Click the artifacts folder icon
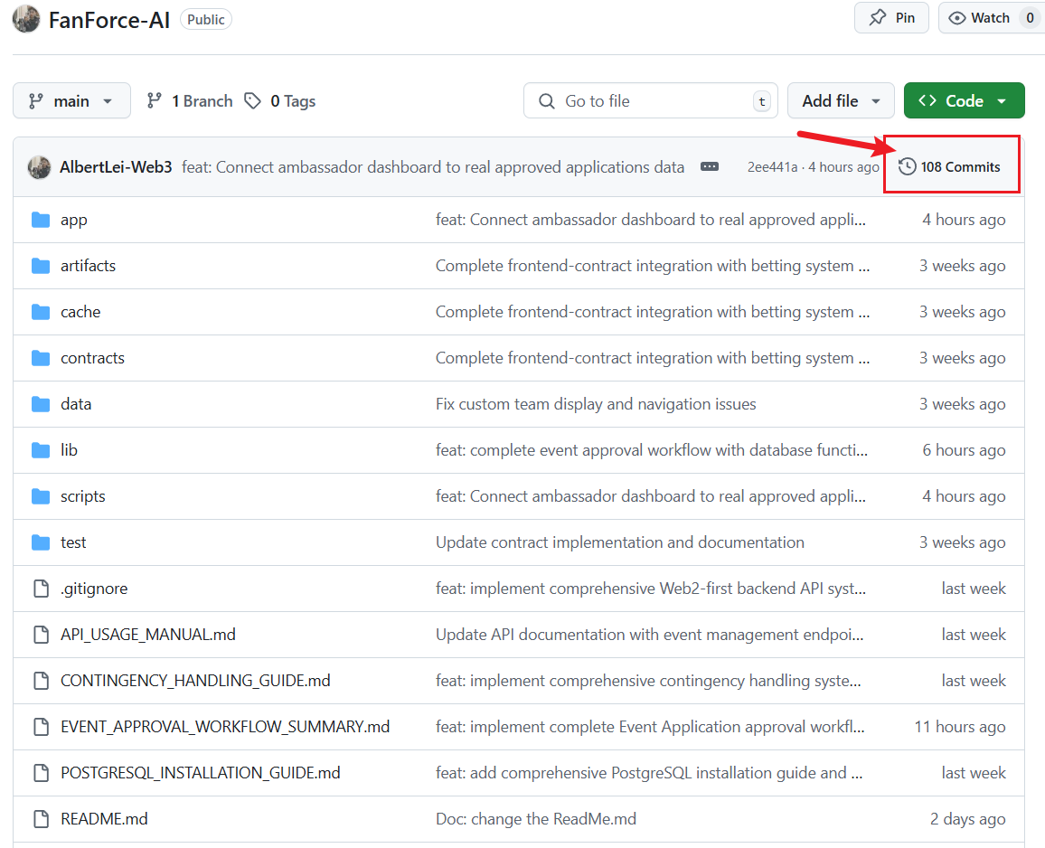1045x848 pixels. 41,266
